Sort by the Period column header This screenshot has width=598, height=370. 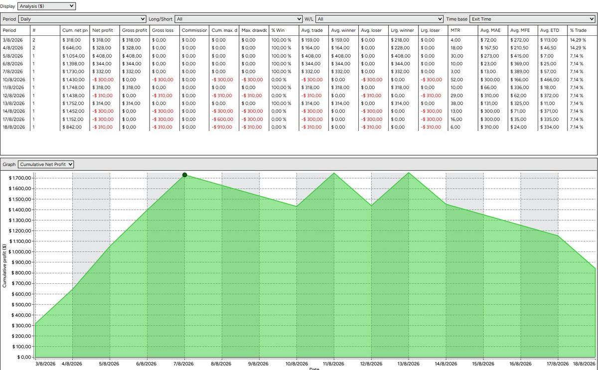tap(16, 30)
